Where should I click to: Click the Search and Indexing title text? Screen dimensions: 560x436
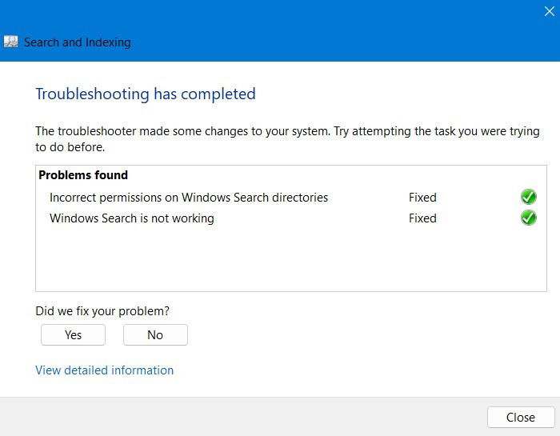click(77, 42)
